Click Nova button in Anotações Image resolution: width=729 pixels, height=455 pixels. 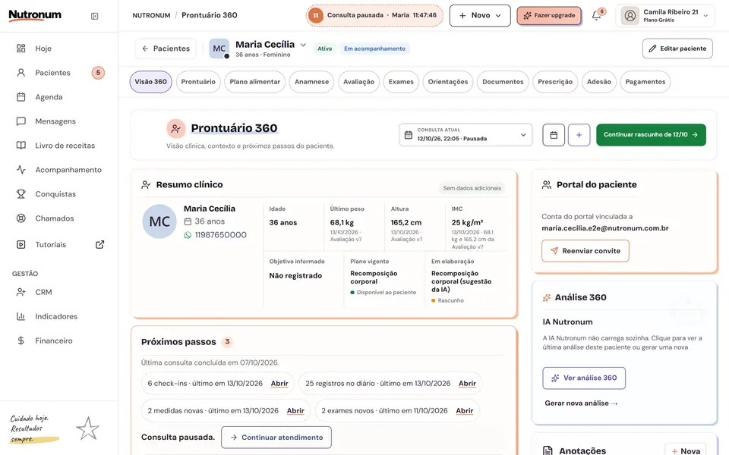point(685,450)
